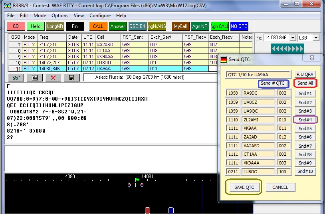The image size is (327, 214).
Task: Click the blue marker on the waterfall
Action: [171, 210]
